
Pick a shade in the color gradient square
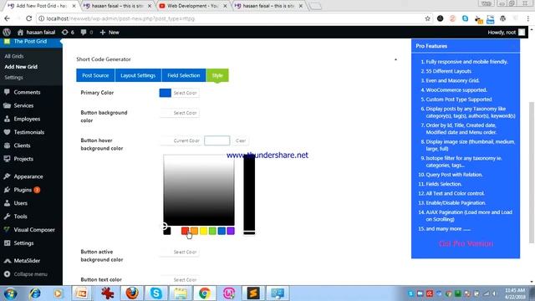point(199,190)
